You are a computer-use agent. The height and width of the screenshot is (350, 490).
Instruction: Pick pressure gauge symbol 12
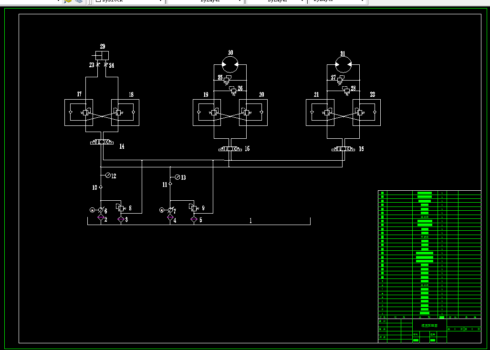tap(108, 175)
